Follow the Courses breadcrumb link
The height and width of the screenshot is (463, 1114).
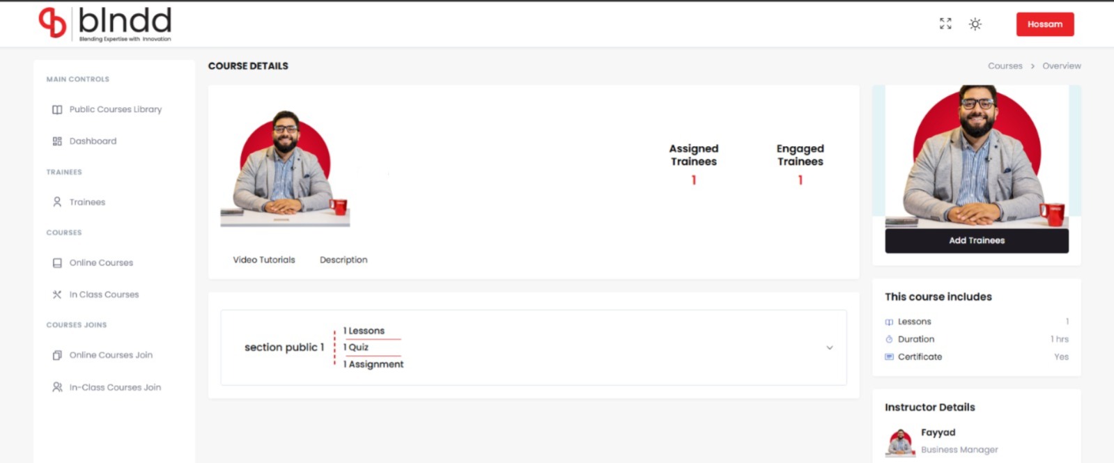[x=1005, y=66]
